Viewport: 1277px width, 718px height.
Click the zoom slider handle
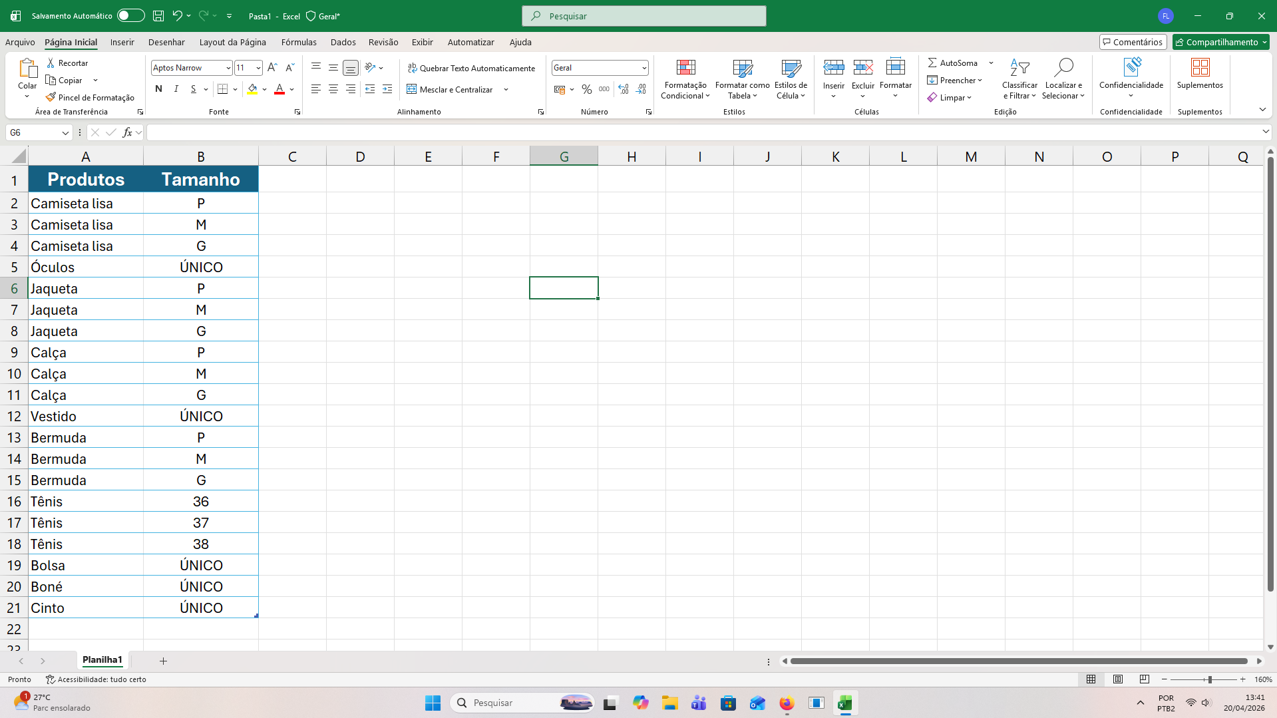tap(1209, 679)
